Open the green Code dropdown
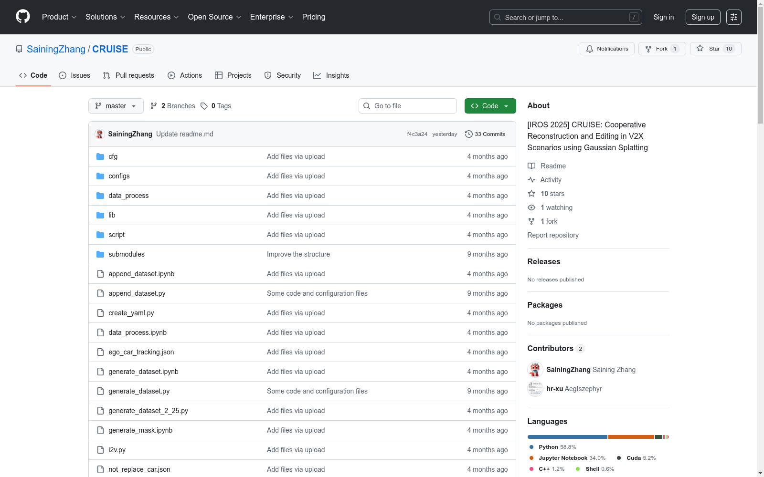Screen dimensions: 764x477 pyautogui.click(x=490, y=106)
